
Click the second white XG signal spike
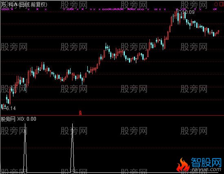coord(72,148)
